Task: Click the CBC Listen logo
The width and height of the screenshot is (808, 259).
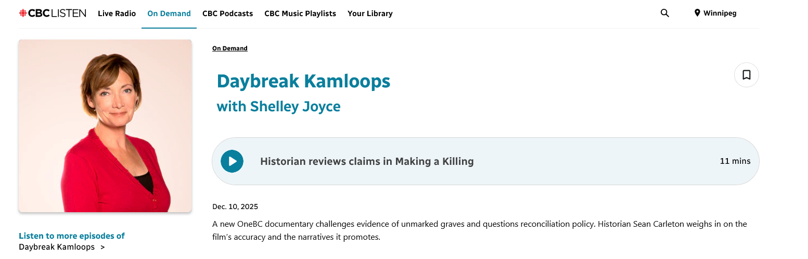Action: [53, 14]
